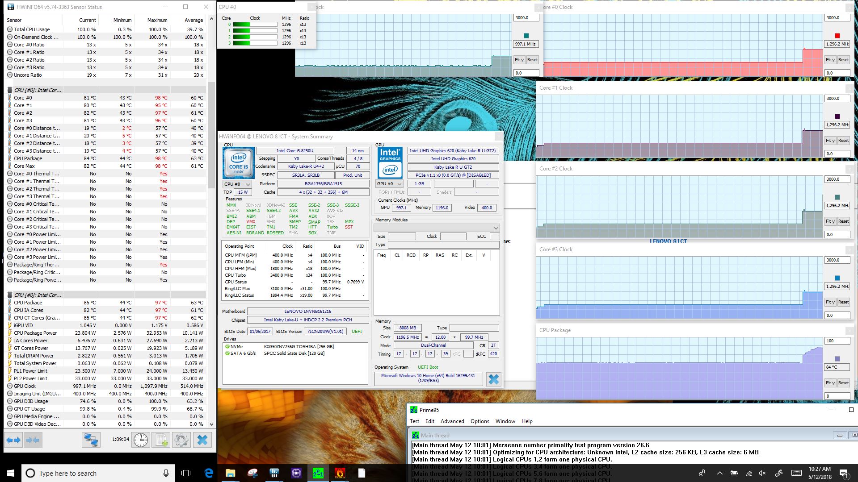Viewport: 858px width, 482px height.
Task: Edit 3000.0 max field in Core #0 graph
Action: (x=837, y=18)
